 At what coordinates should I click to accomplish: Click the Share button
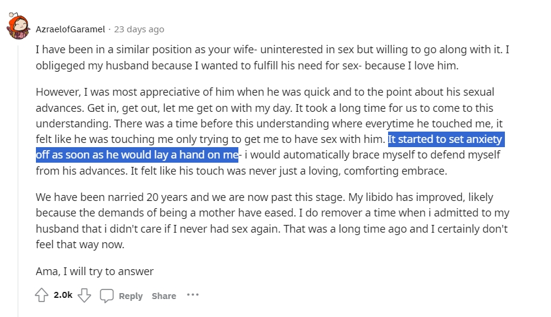164,296
